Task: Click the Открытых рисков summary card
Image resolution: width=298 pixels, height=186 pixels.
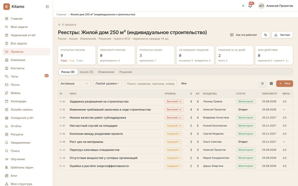Action: [77, 55]
